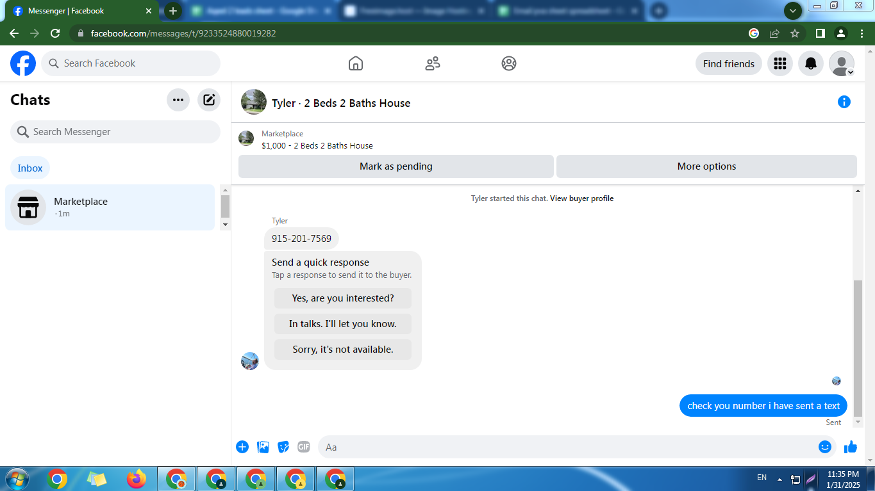Viewport: 875px width, 491px height.
Task: Click the Mark as pending button
Action: (396, 166)
